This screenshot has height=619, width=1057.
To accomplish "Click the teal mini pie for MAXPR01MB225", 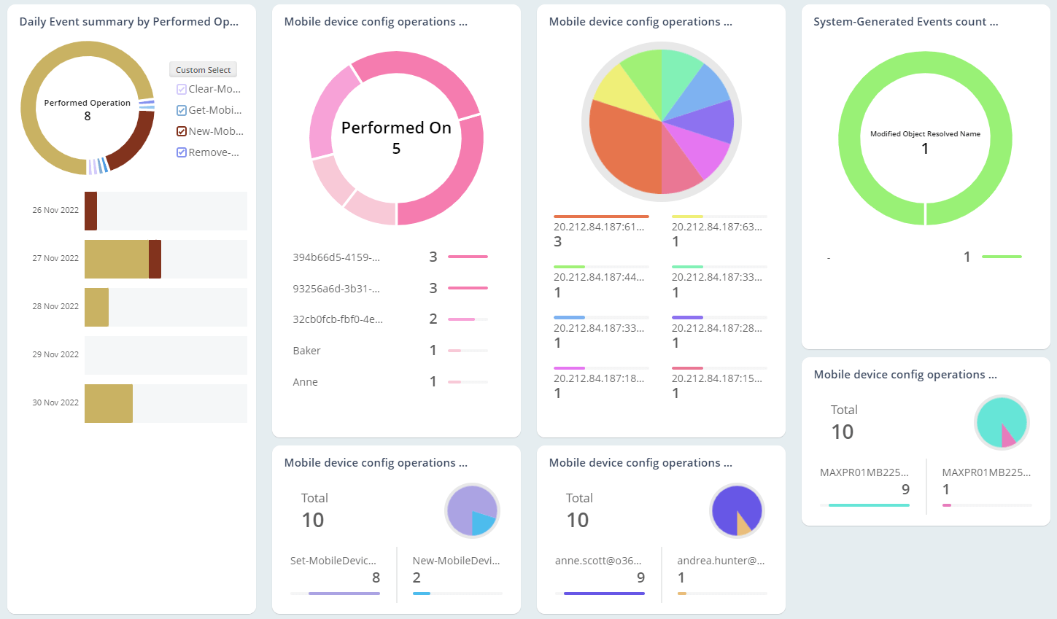I will 1002,423.
